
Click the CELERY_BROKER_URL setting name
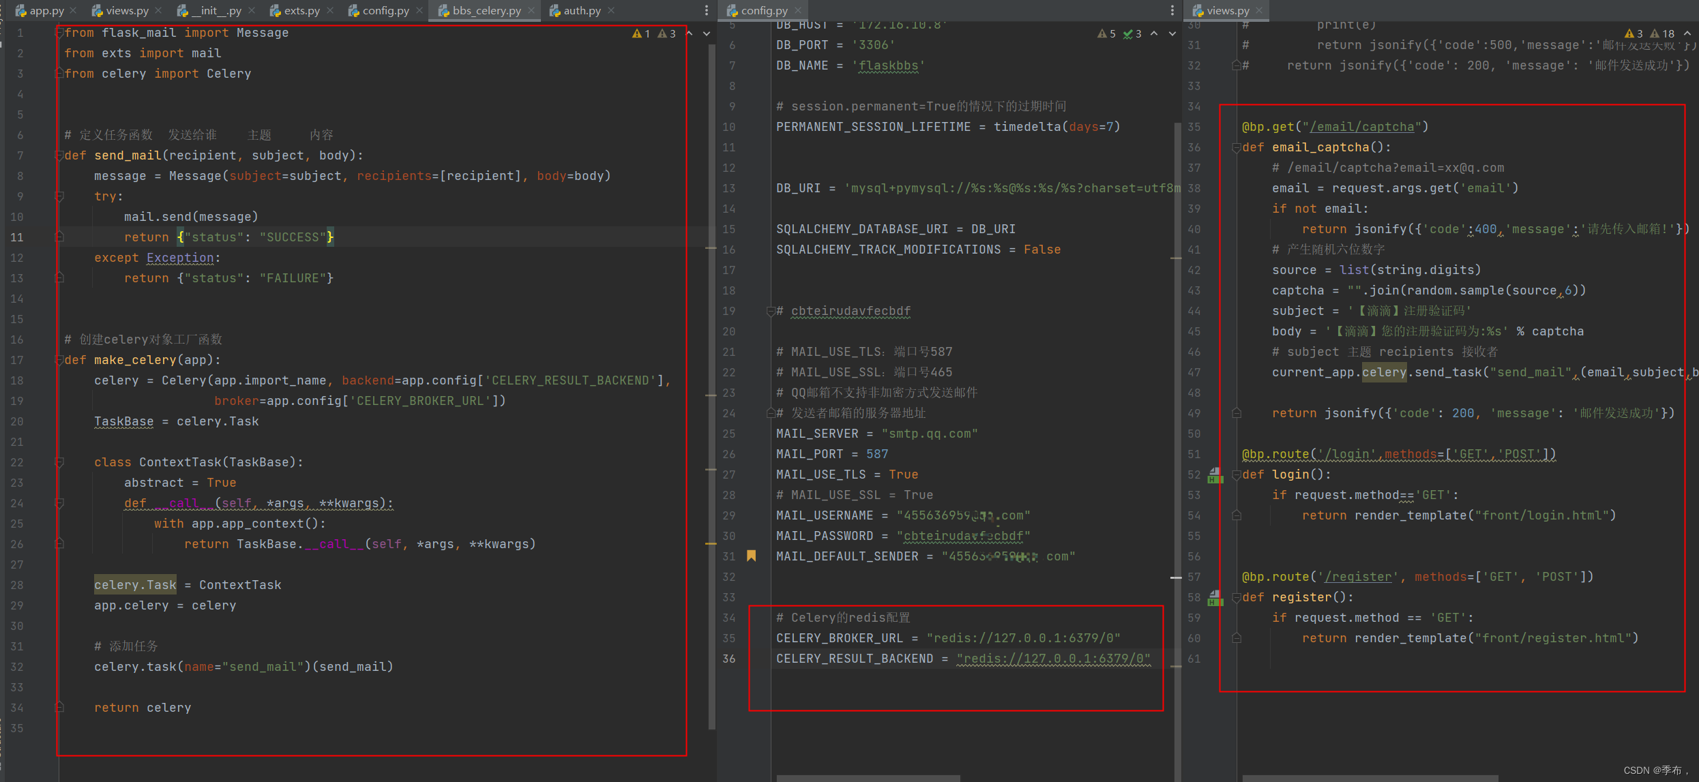click(840, 638)
